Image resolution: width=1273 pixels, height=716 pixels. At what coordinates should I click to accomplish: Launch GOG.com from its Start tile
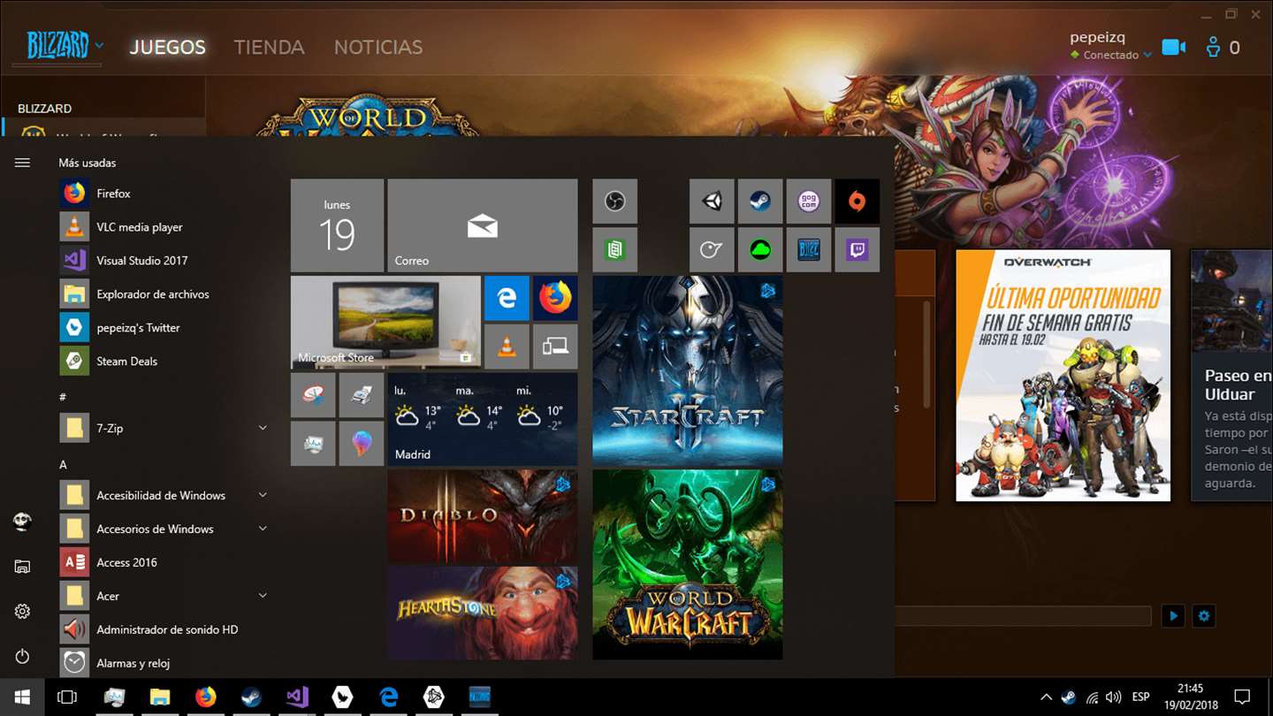809,202
